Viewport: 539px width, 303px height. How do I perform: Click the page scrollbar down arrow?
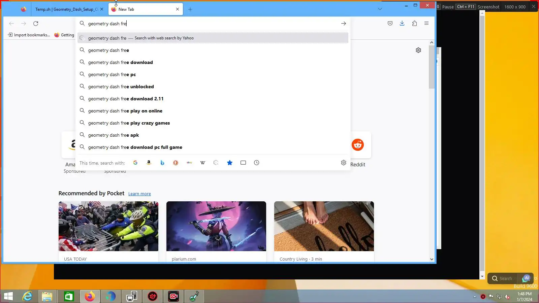click(432, 259)
